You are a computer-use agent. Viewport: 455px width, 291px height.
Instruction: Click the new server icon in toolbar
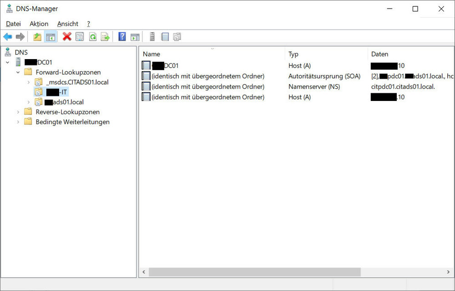[x=152, y=37]
